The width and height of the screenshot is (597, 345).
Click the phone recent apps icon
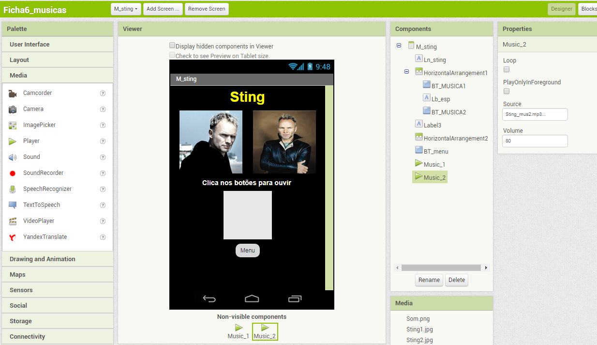pyautogui.click(x=295, y=299)
